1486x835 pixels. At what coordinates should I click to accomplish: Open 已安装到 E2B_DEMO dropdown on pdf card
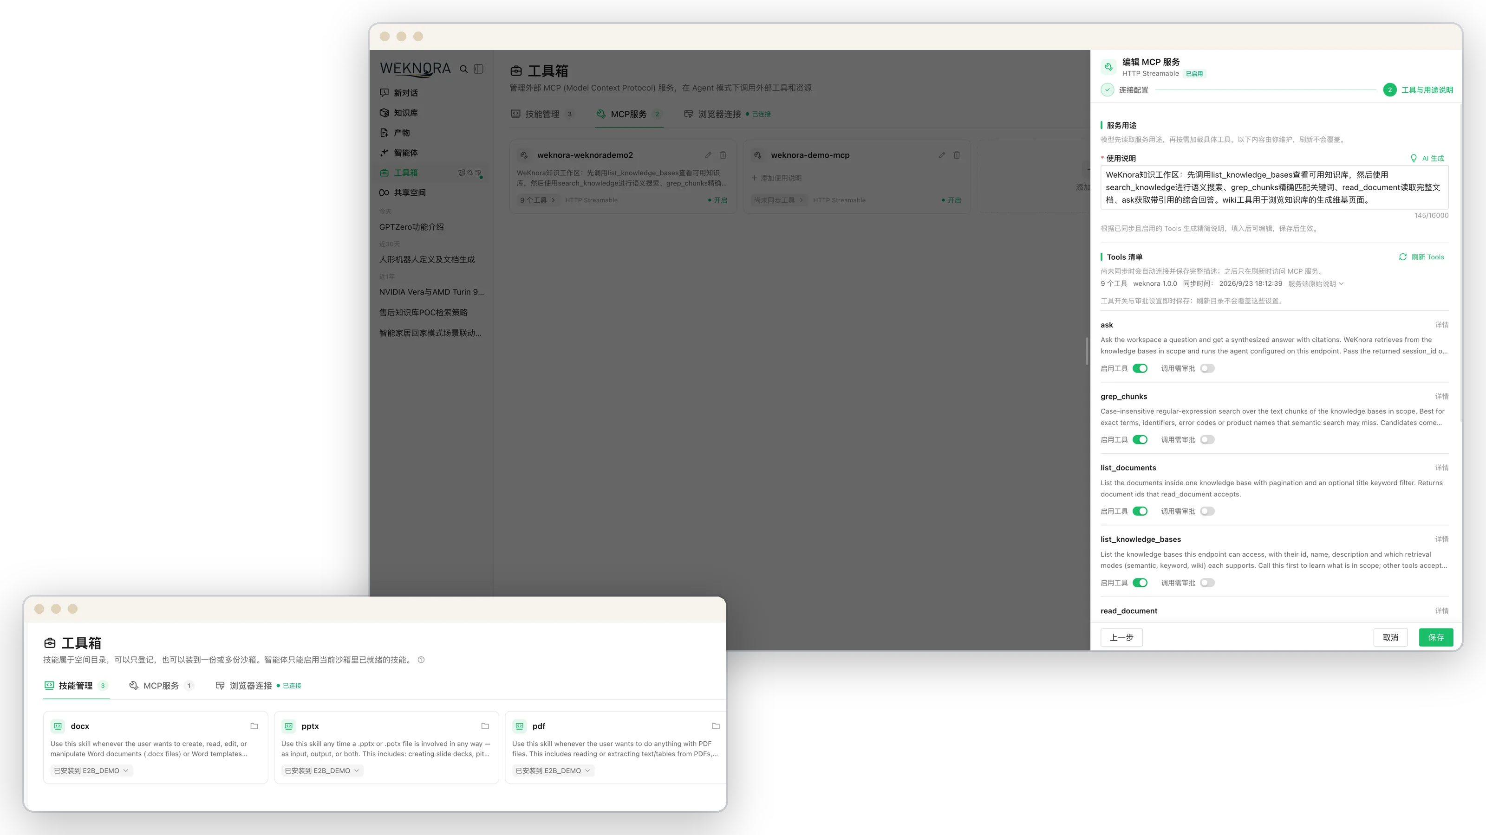553,771
